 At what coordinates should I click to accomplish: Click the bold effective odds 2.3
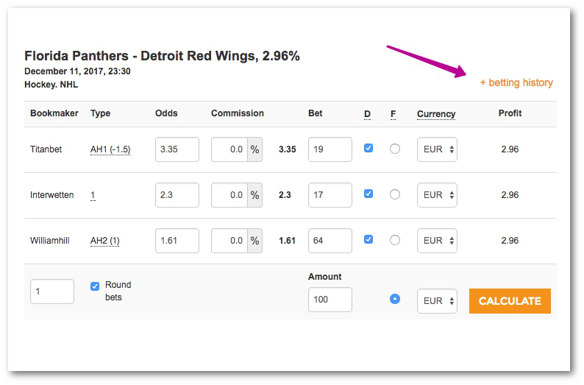285,195
